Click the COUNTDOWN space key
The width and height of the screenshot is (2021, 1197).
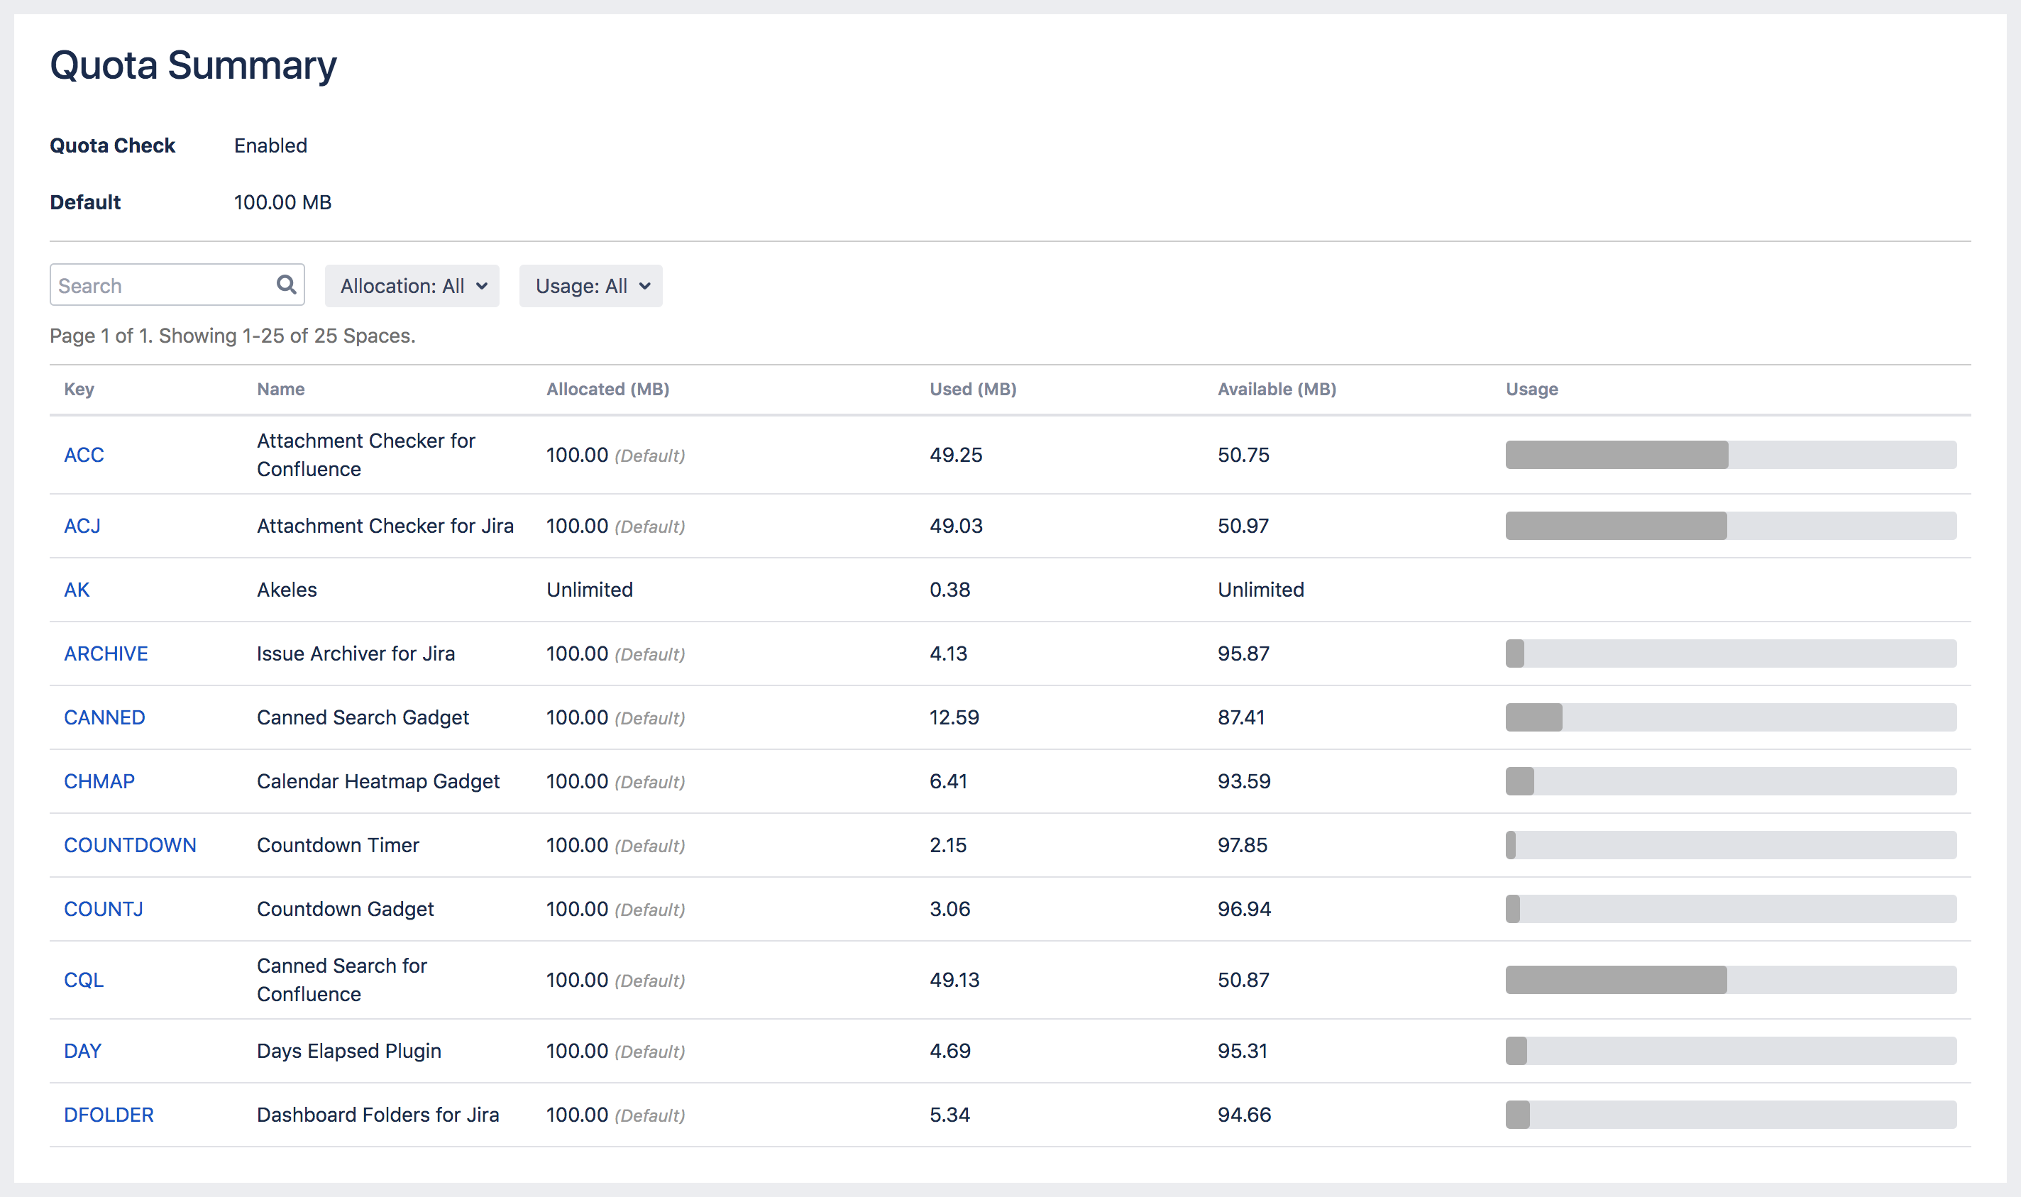pyautogui.click(x=130, y=844)
